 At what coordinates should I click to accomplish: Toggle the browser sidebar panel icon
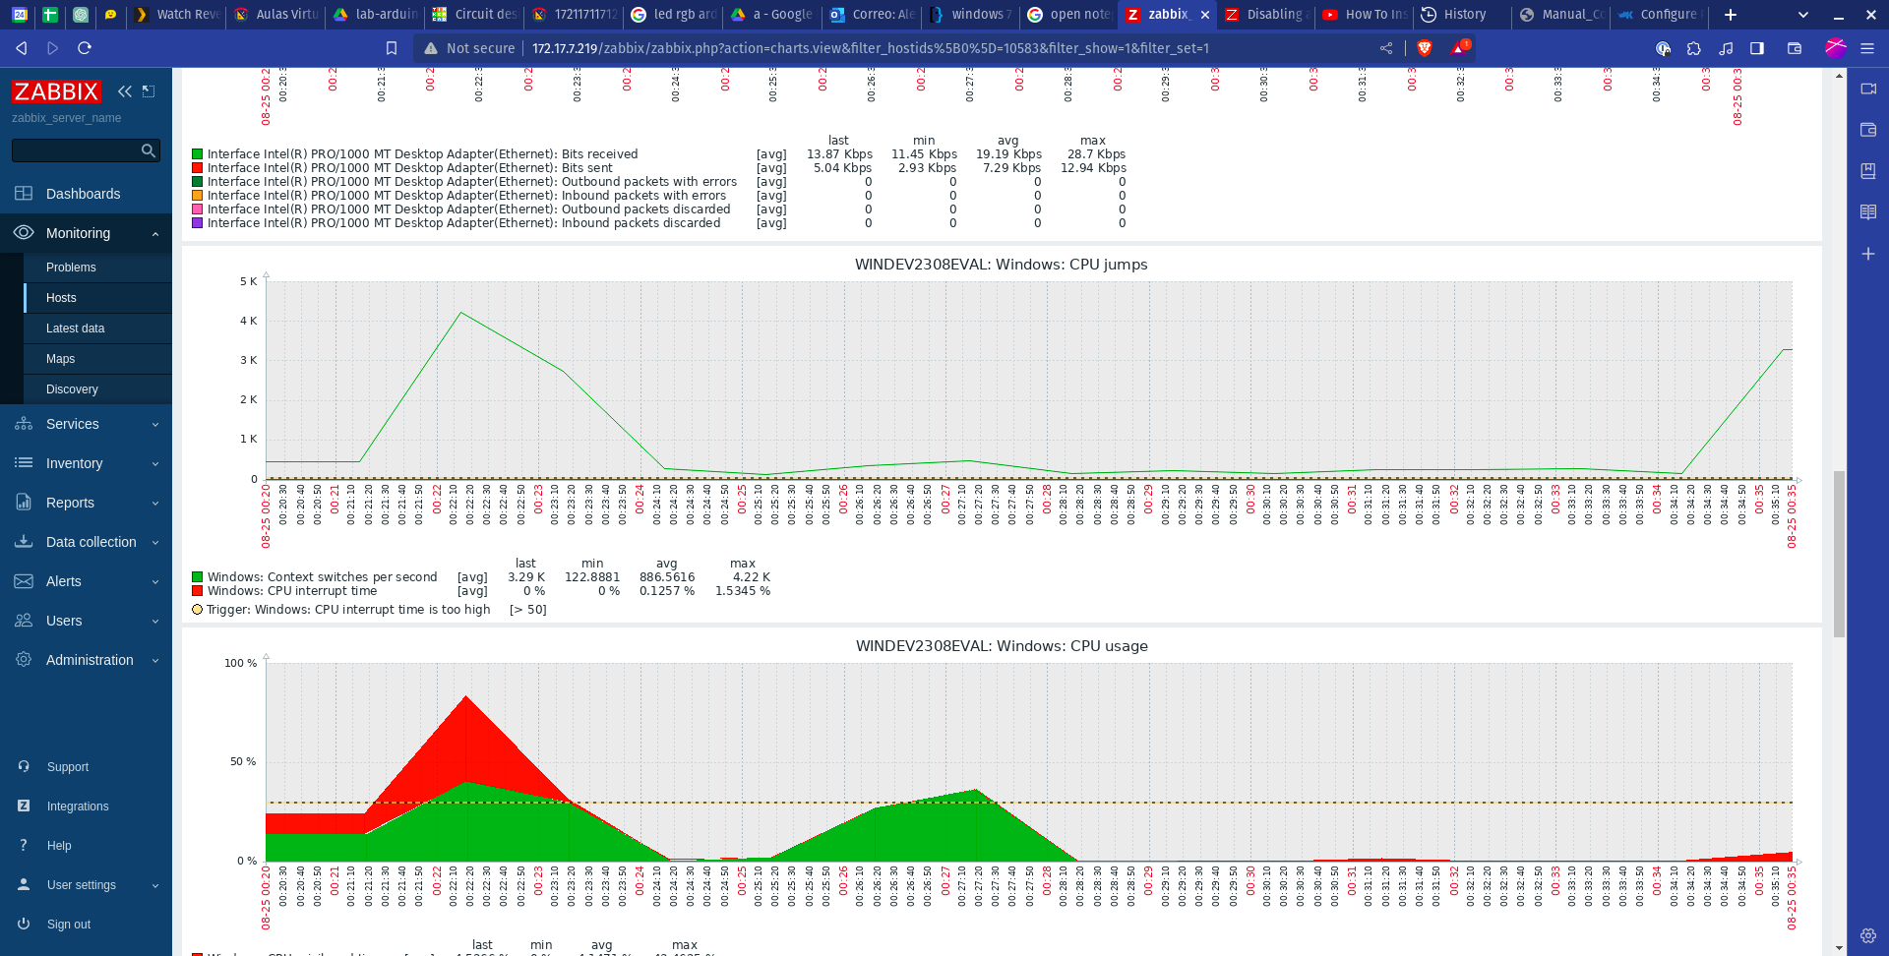[1757, 48]
